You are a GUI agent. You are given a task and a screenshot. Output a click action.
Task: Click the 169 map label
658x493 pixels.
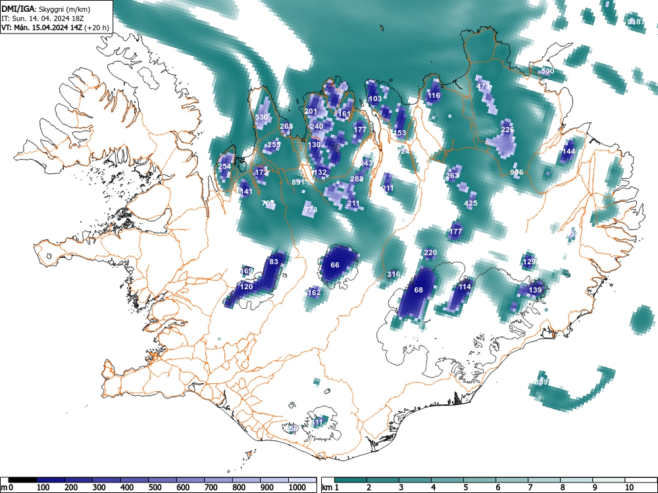coord(247,271)
